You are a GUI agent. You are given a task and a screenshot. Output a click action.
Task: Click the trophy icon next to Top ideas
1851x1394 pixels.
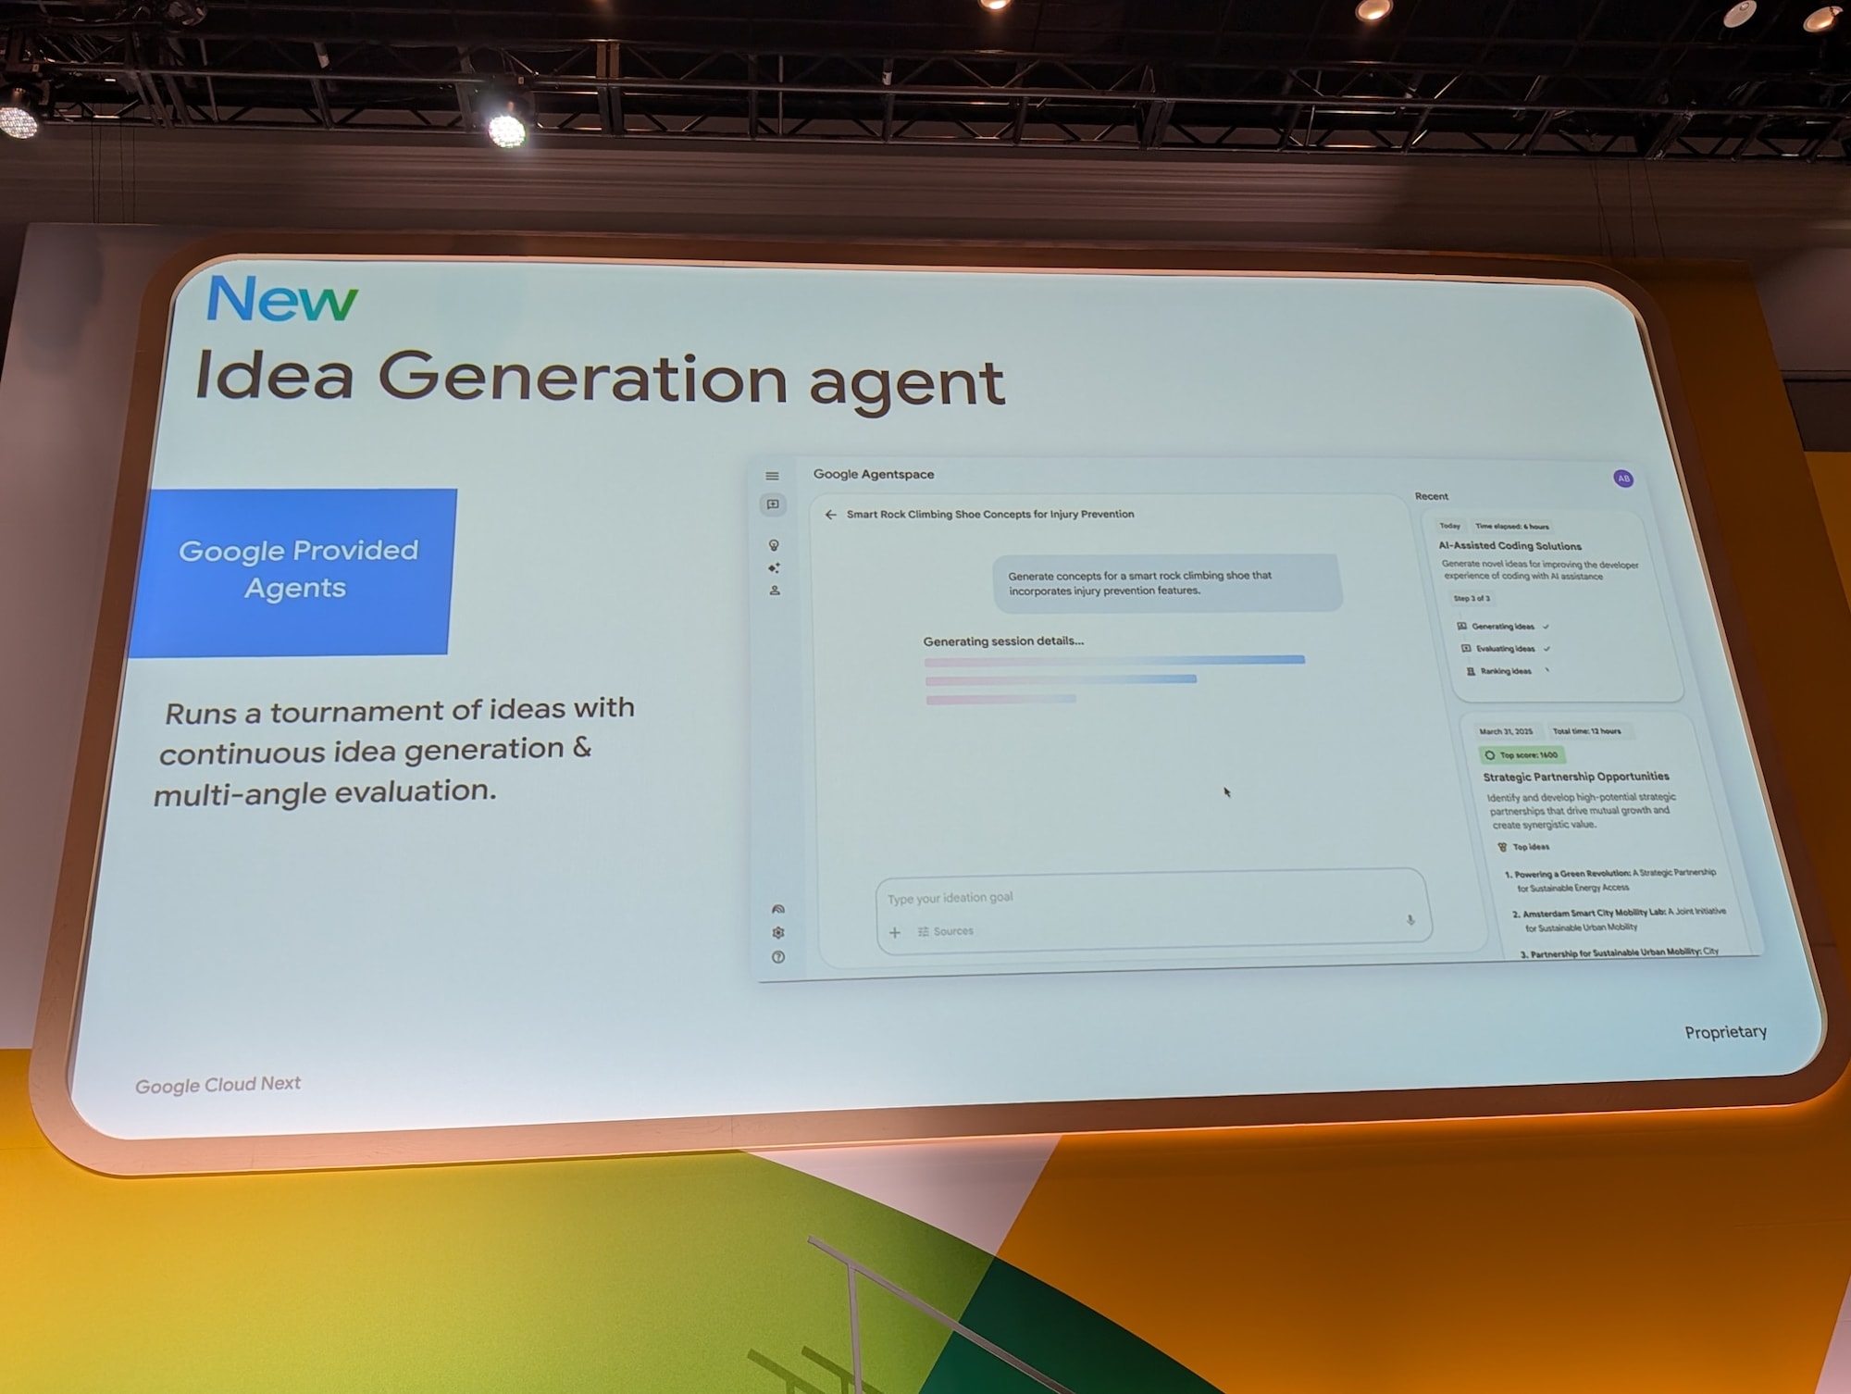1502,847
